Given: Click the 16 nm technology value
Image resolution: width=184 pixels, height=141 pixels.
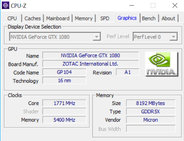Looking at the screenshot, I should coord(64,80).
